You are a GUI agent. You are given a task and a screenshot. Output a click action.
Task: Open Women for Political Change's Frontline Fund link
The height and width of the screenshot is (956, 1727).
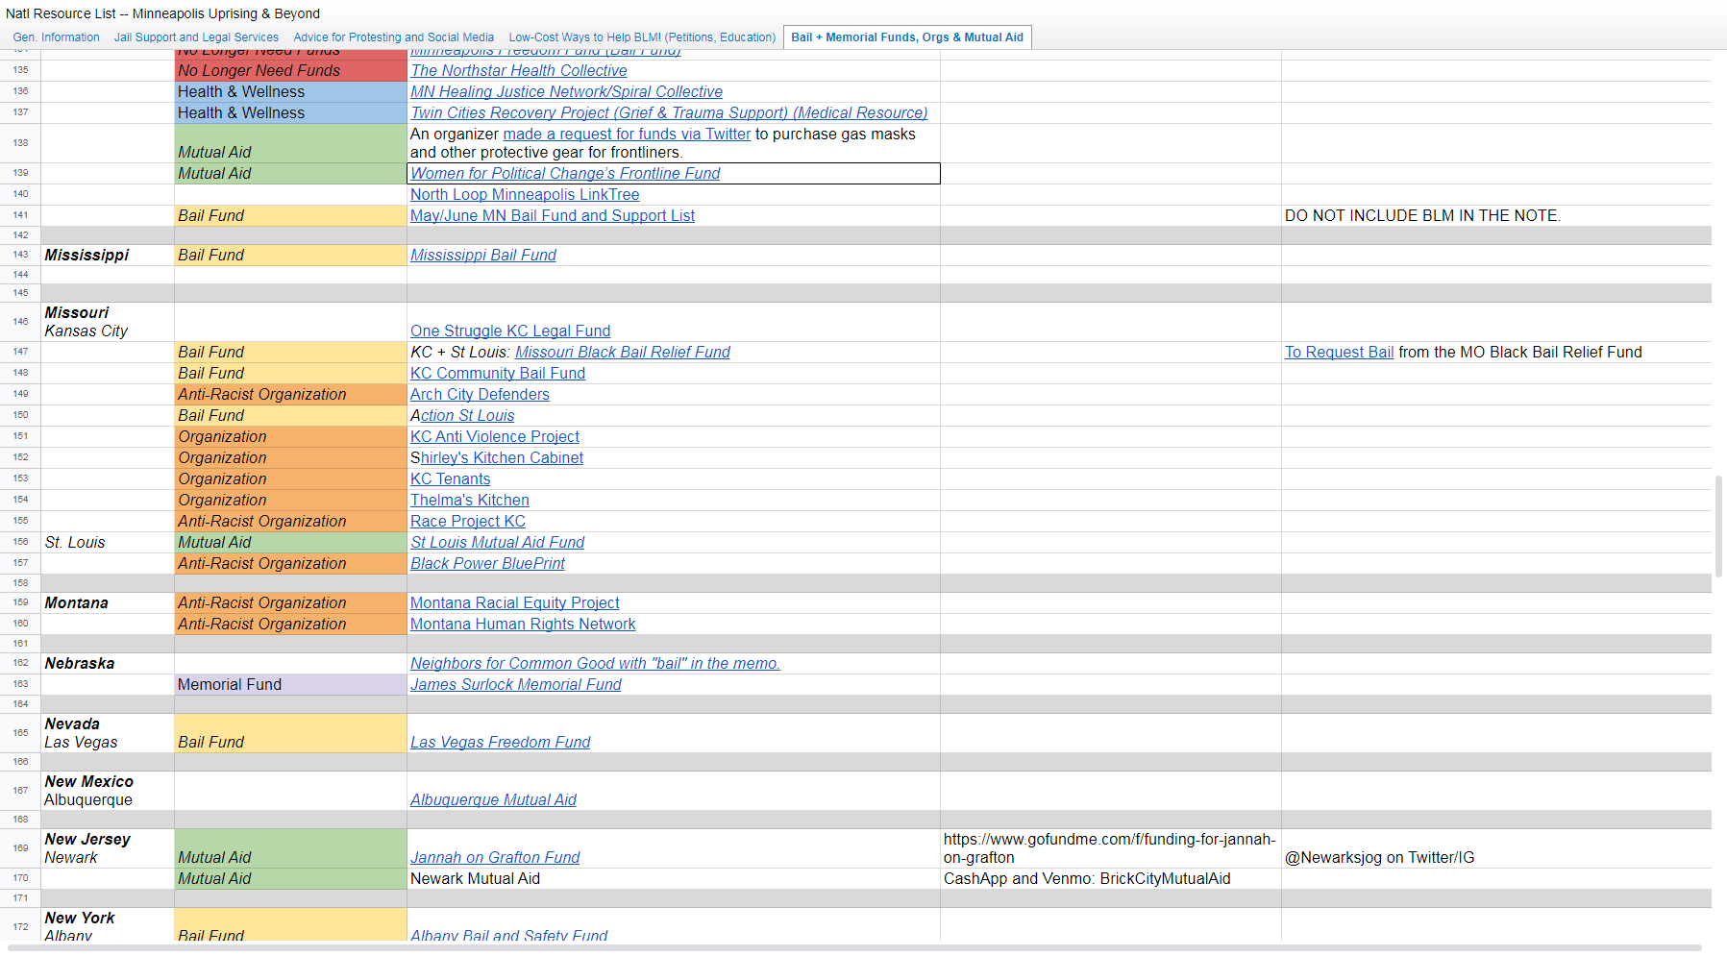click(565, 174)
